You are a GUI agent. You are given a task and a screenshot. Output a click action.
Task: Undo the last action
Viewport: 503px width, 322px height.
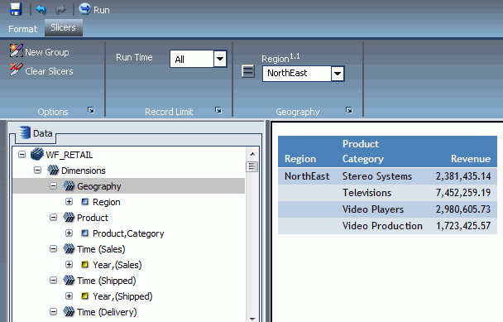click(x=41, y=10)
